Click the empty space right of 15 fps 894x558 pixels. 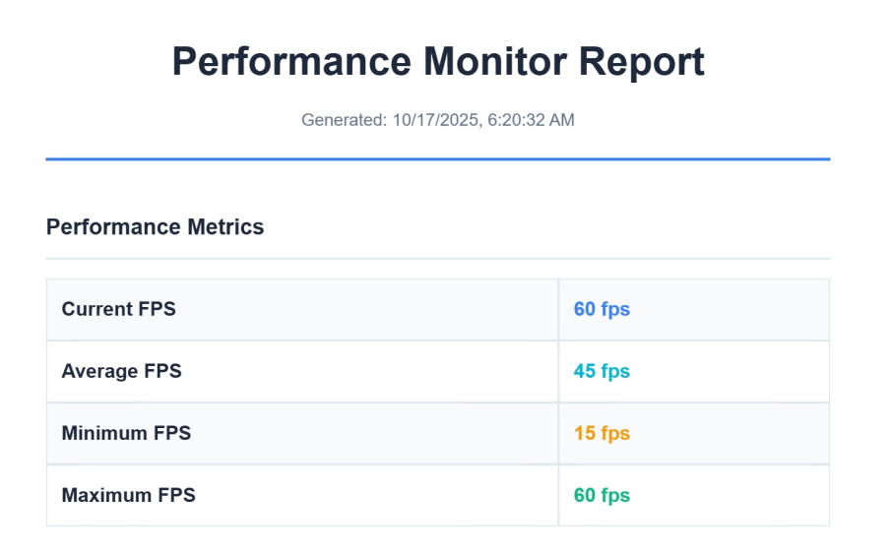(x=729, y=433)
